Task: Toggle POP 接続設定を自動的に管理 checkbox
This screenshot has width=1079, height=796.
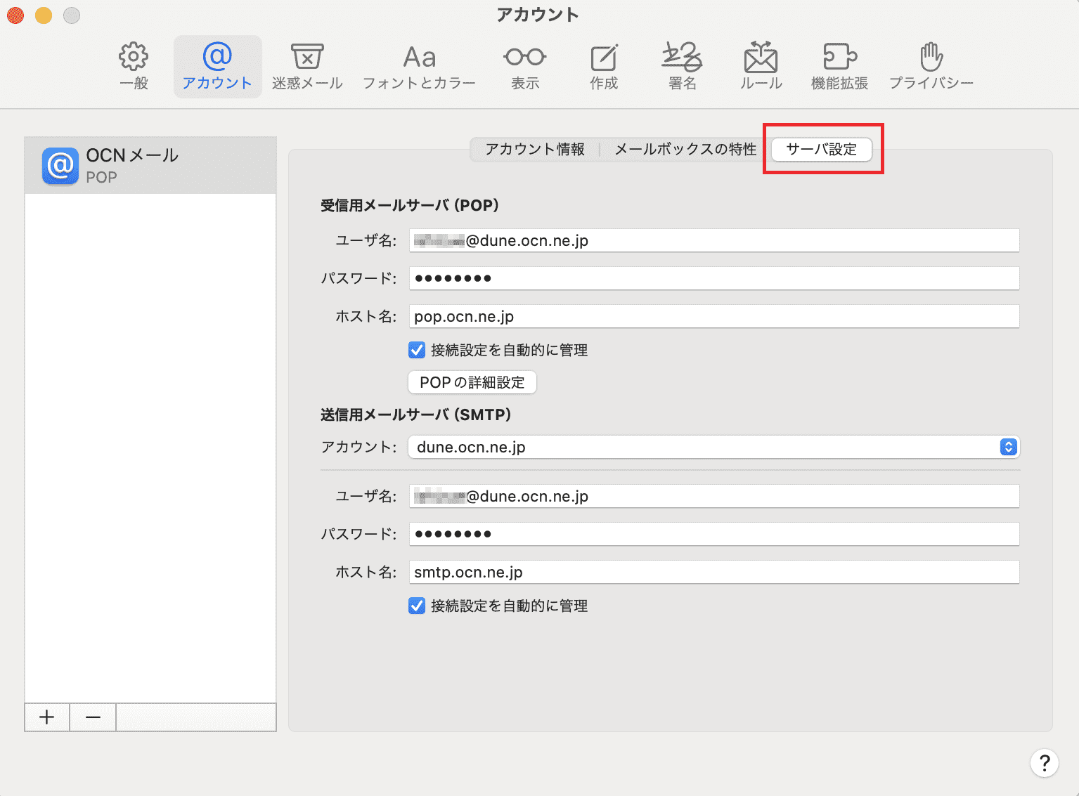Action: [x=417, y=350]
